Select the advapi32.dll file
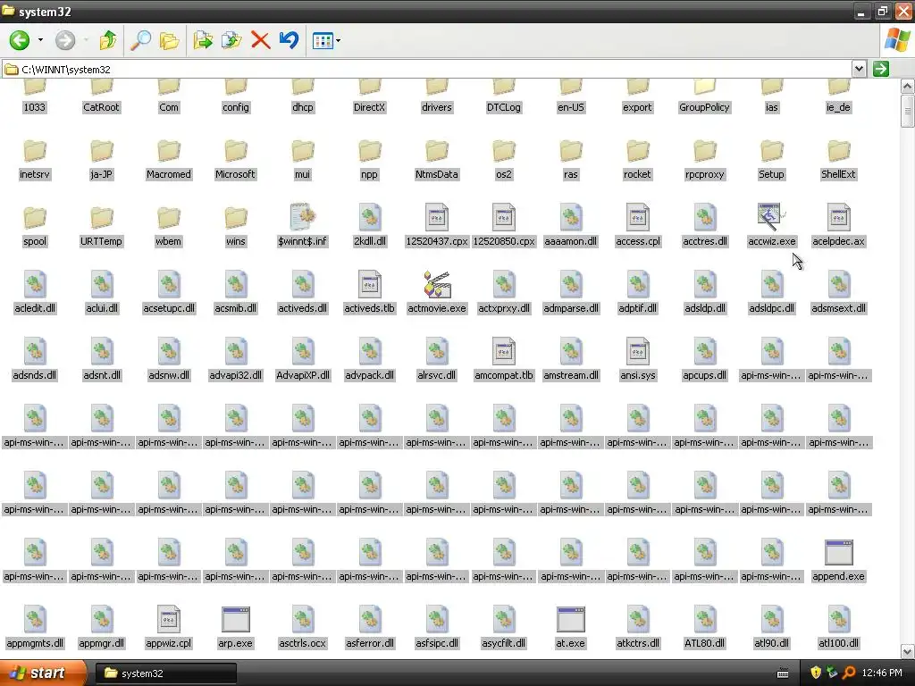915x686 pixels. pyautogui.click(x=236, y=360)
